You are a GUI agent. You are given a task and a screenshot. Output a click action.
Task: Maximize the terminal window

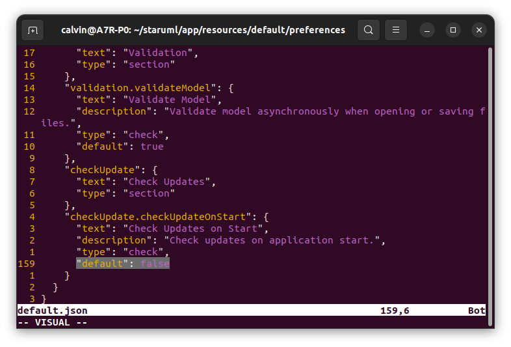(x=453, y=30)
